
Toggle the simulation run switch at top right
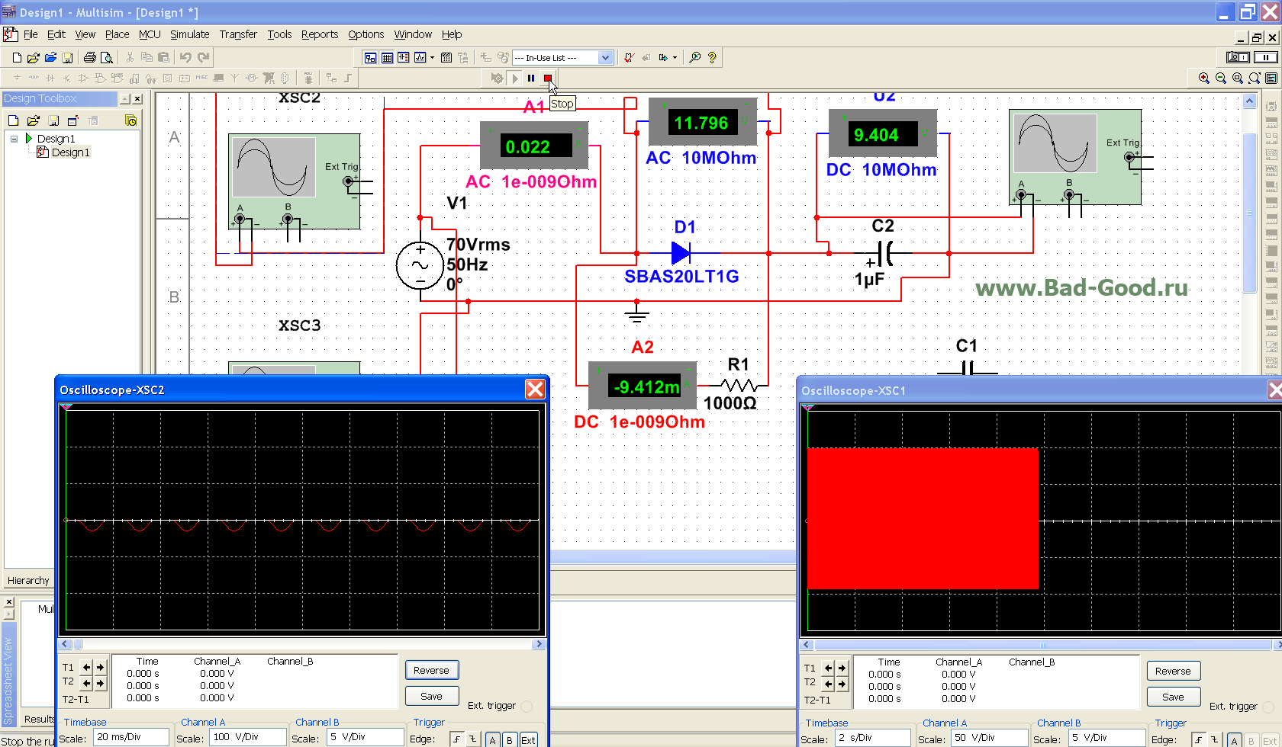[x=1238, y=57]
